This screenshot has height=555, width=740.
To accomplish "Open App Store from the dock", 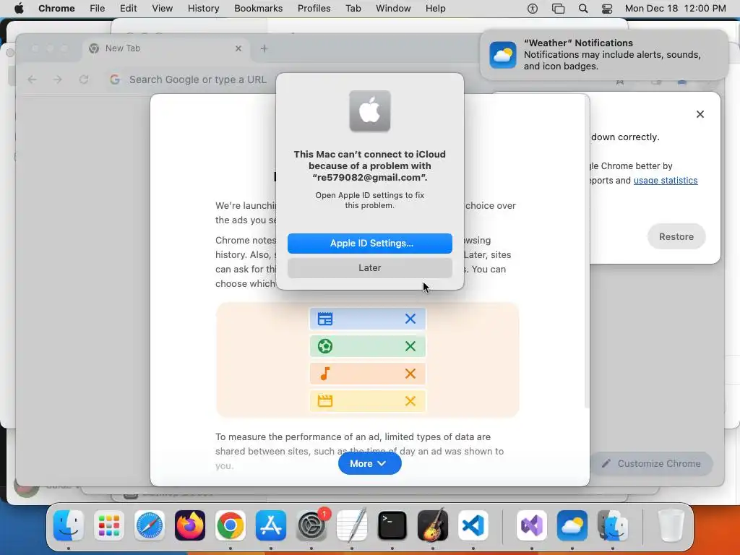I will (x=271, y=525).
